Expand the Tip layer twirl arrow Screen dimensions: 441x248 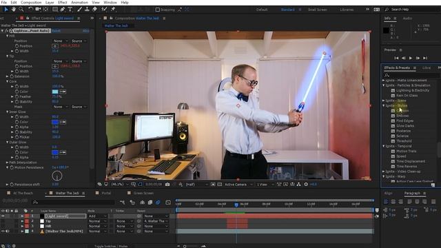coord(22,221)
